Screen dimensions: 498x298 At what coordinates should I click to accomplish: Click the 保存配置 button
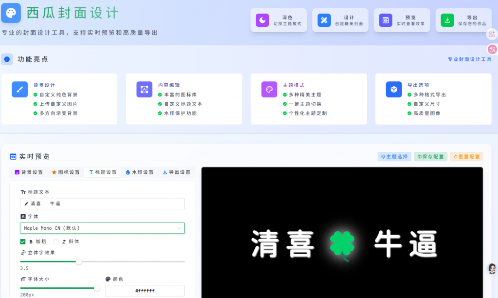430,157
